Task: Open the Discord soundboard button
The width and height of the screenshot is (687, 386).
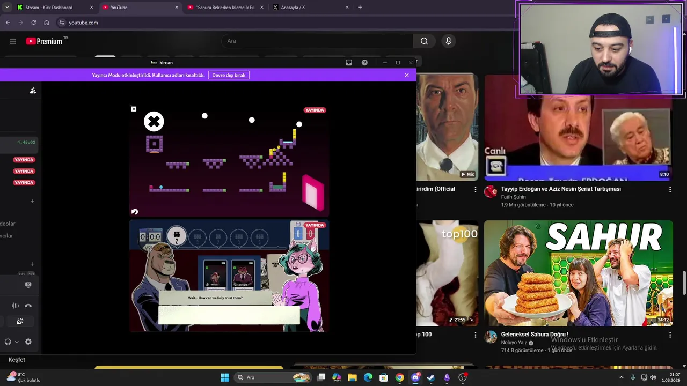Action: click(x=20, y=321)
